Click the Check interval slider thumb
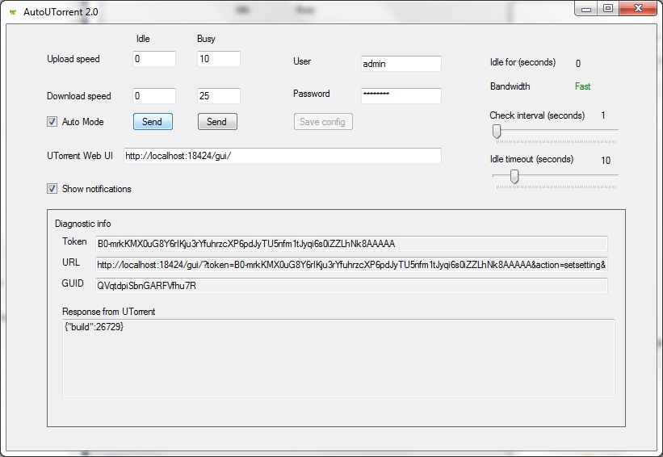The height and width of the screenshot is (457, 663). click(x=497, y=131)
